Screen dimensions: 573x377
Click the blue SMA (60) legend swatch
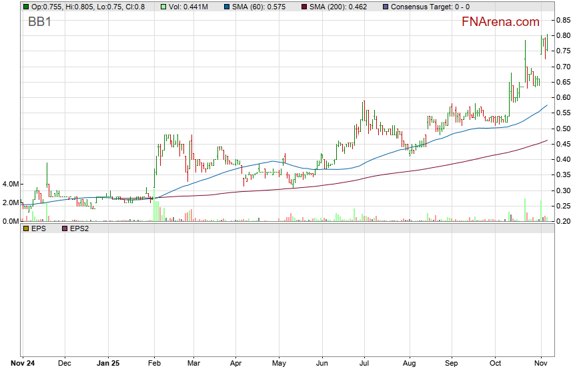(226, 7)
